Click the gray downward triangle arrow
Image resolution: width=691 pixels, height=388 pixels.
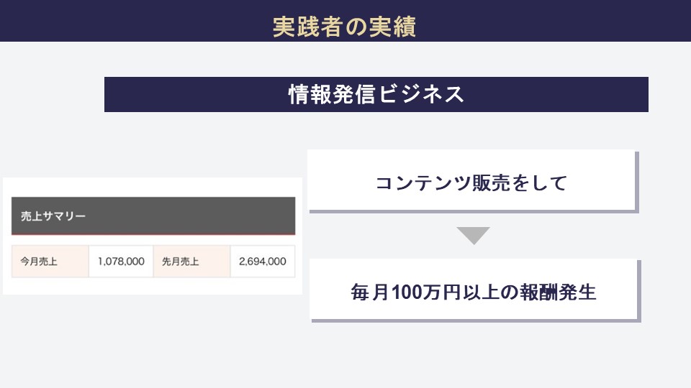(x=473, y=236)
